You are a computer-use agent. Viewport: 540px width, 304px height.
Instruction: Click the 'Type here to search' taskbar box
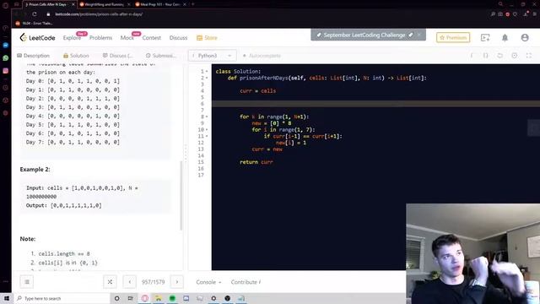(x=62, y=298)
